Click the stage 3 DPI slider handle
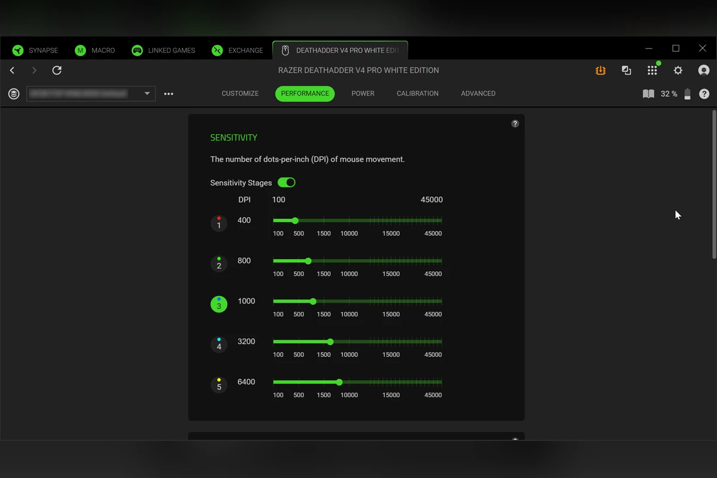This screenshot has width=717, height=478. point(313,302)
